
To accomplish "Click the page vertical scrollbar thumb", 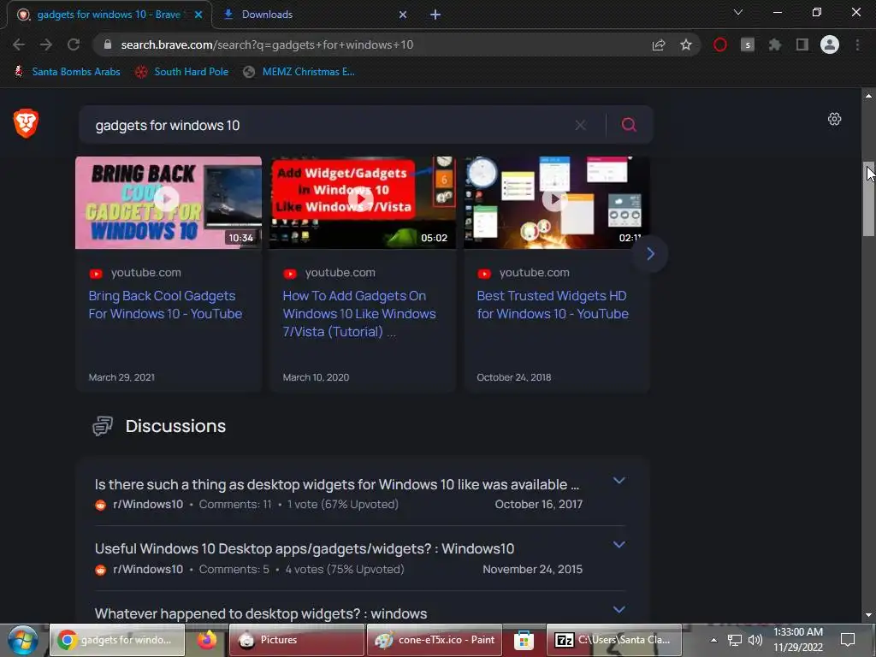I will point(868,198).
